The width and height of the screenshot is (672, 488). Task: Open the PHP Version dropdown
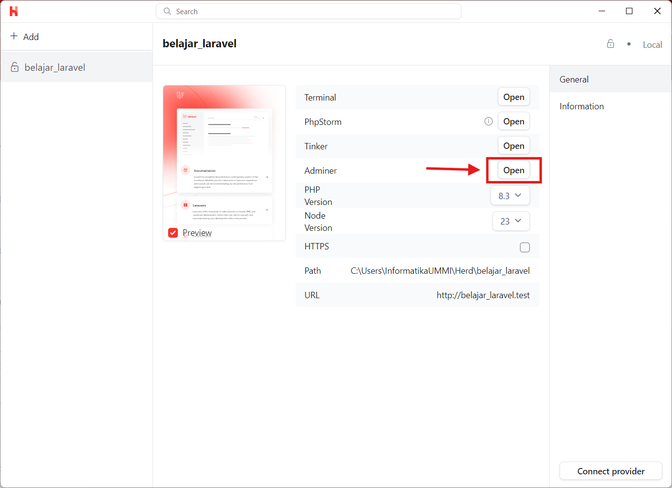click(x=510, y=195)
